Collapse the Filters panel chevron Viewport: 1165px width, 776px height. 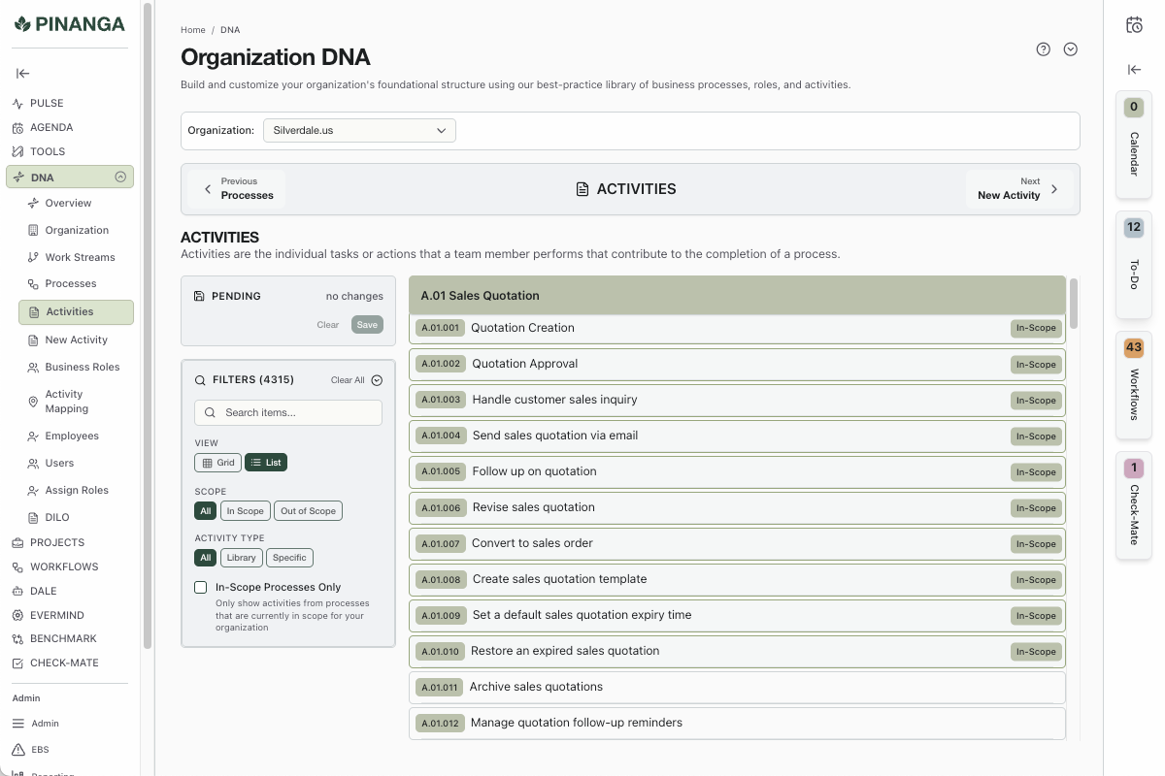coord(378,380)
